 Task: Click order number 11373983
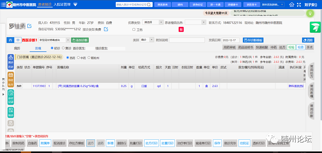coord(39,86)
